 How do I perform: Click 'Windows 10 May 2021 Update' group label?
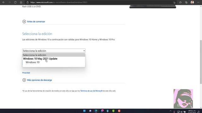pyautogui.click(x=40, y=59)
